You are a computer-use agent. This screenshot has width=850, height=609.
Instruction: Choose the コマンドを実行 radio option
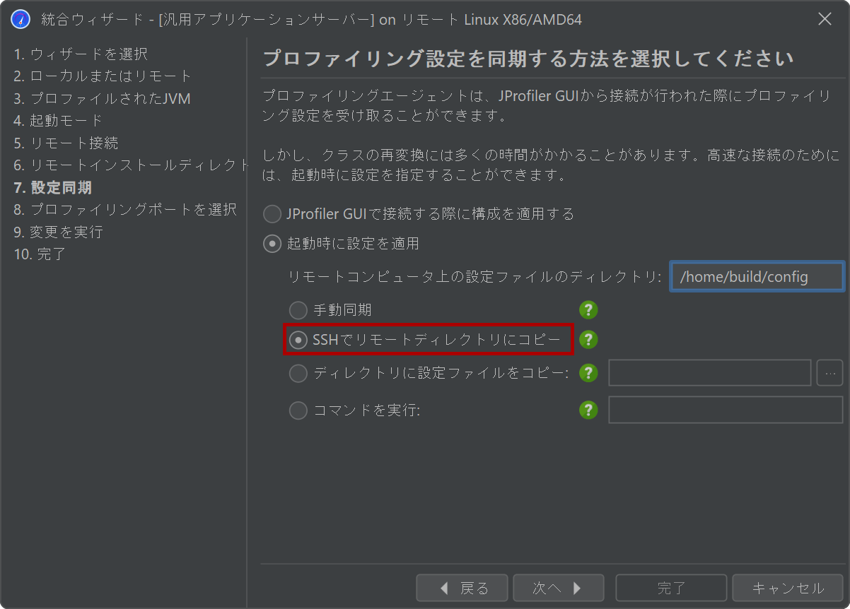[x=298, y=410]
